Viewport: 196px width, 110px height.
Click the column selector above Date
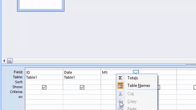click(x=82, y=69)
